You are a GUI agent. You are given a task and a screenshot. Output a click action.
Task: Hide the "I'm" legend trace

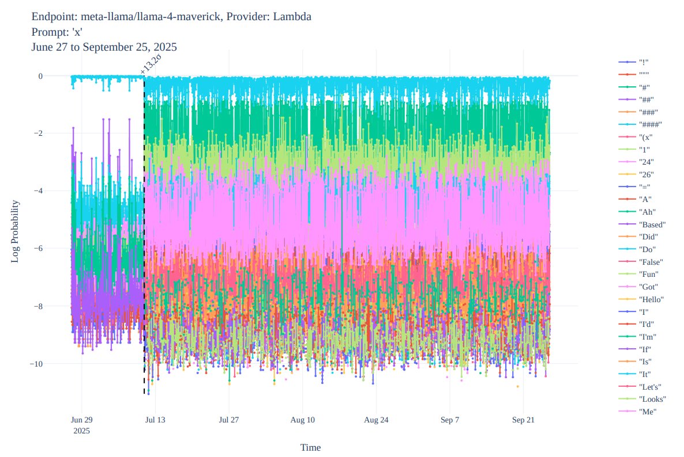[637, 337]
